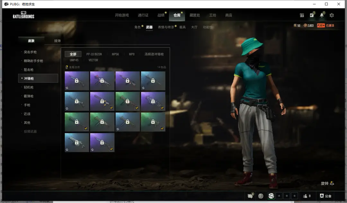This screenshot has height=203, width=347.
Task: Open the news/events icon with alert badge
Action: click(312, 15)
